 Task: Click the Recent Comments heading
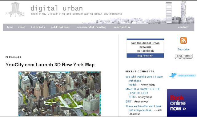tap(140, 71)
